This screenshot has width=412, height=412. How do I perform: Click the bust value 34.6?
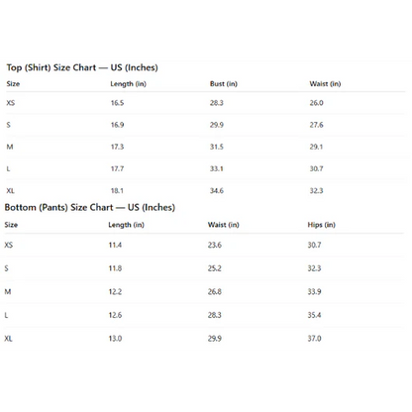217,191
